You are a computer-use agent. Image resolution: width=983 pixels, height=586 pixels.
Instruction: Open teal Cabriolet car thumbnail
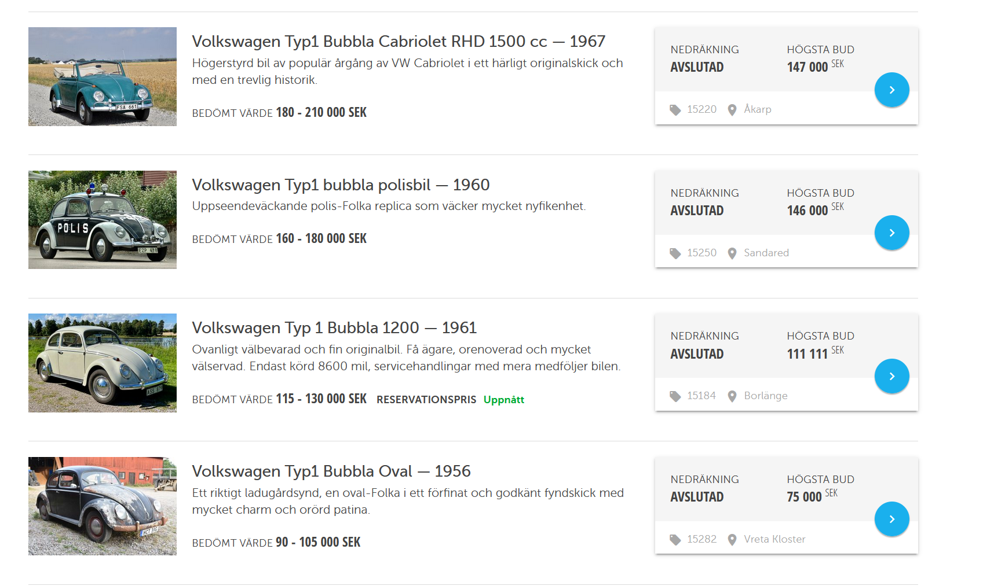103,76
